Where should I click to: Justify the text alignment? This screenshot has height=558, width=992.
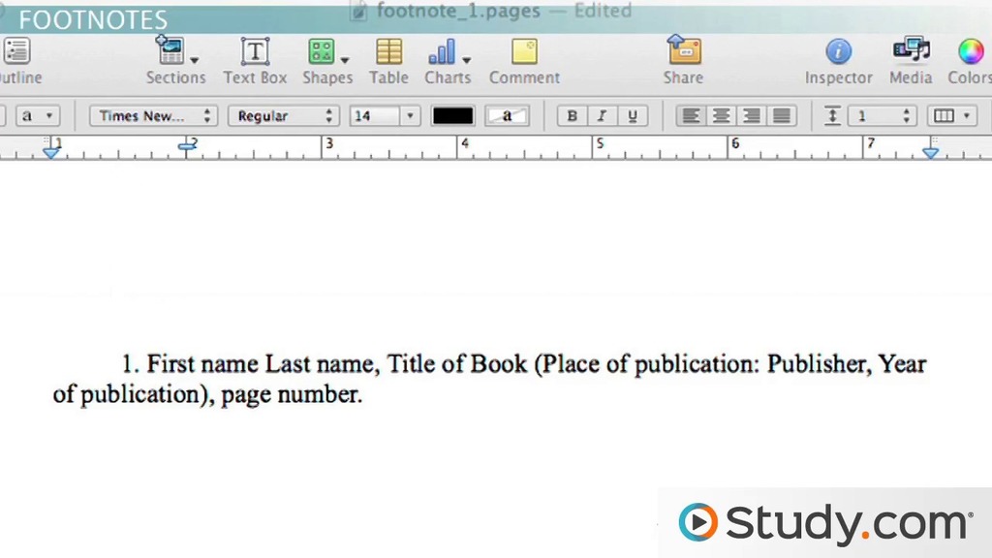[x=782, y=116]
